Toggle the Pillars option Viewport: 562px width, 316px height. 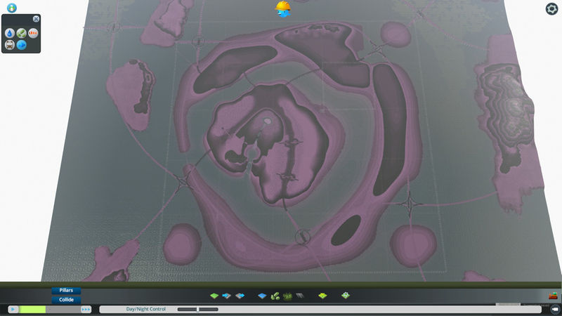[x=66, y=290]
